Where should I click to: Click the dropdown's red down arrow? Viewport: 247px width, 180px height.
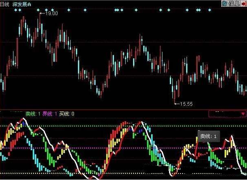(x=243, y=114)
